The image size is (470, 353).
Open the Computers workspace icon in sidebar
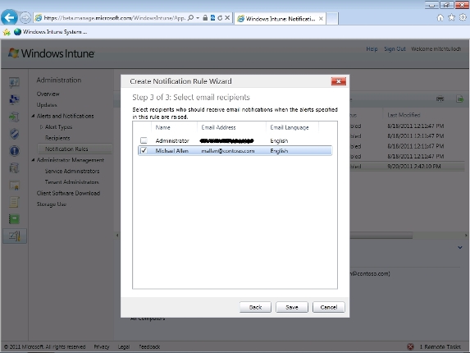tap(14, 99)
